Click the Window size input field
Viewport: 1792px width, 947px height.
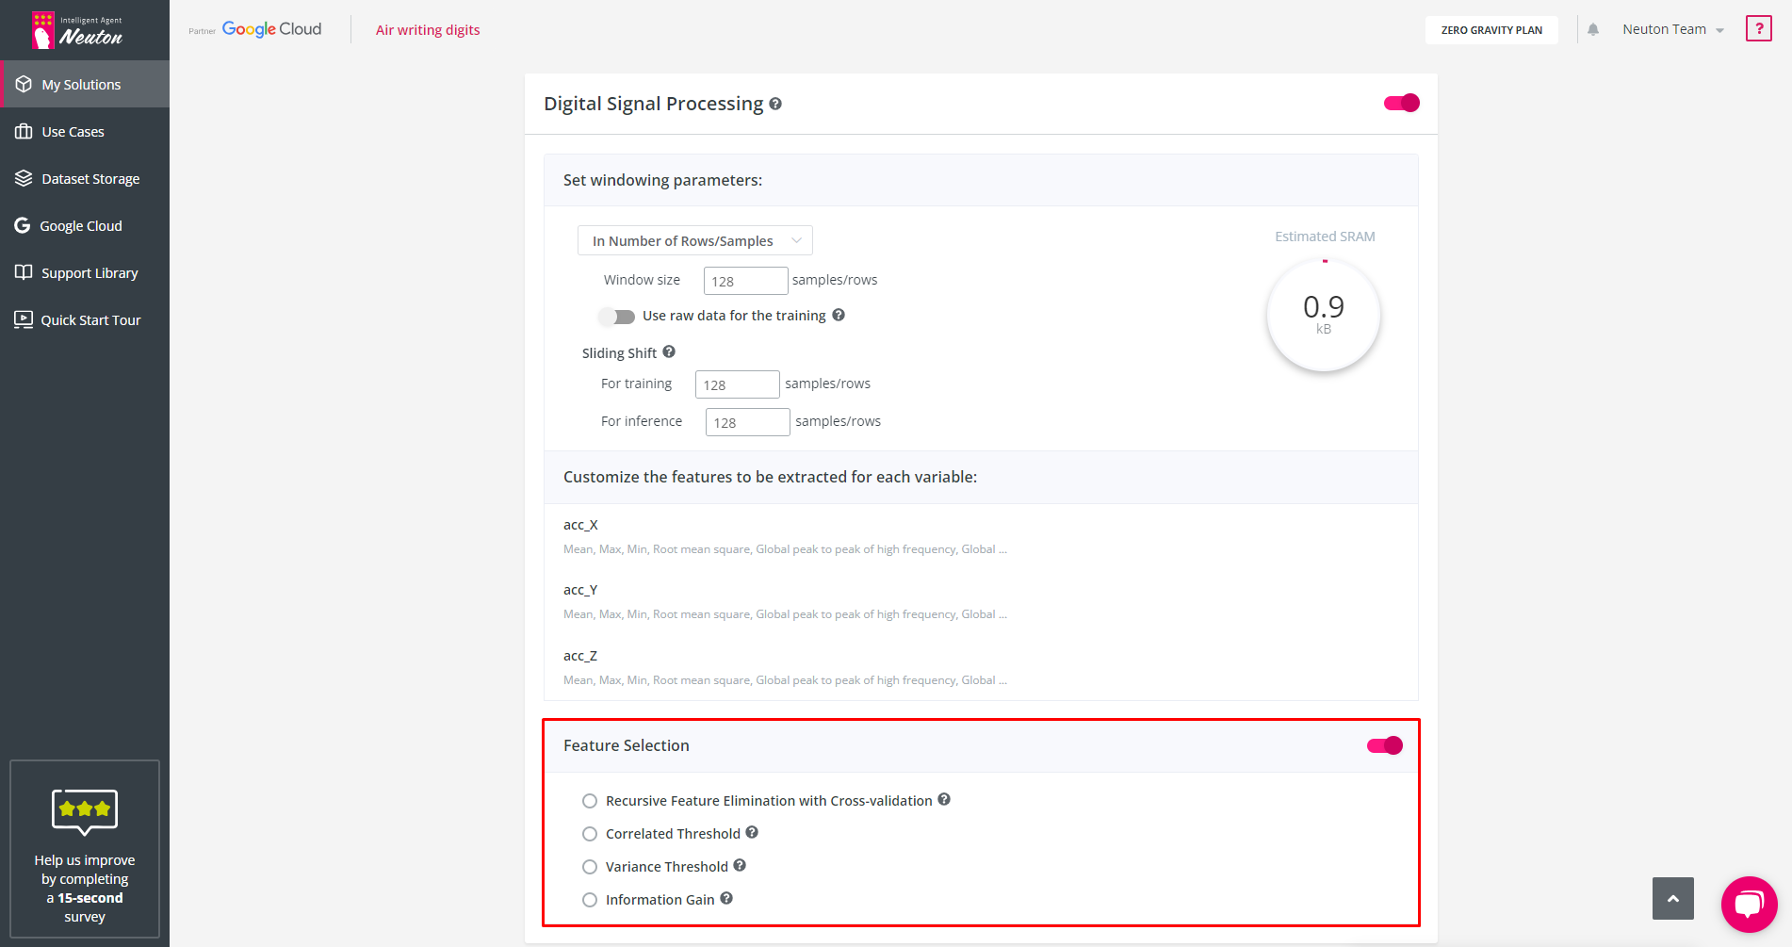tap(745, 281)
